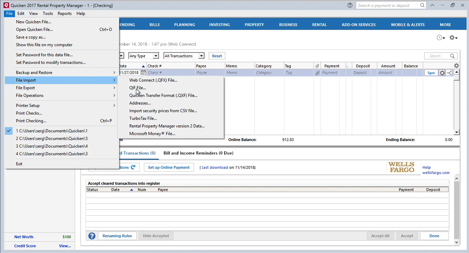Open transaction row gear options icon
Viewport: 469px width, 253px height.
coord(442,73)
